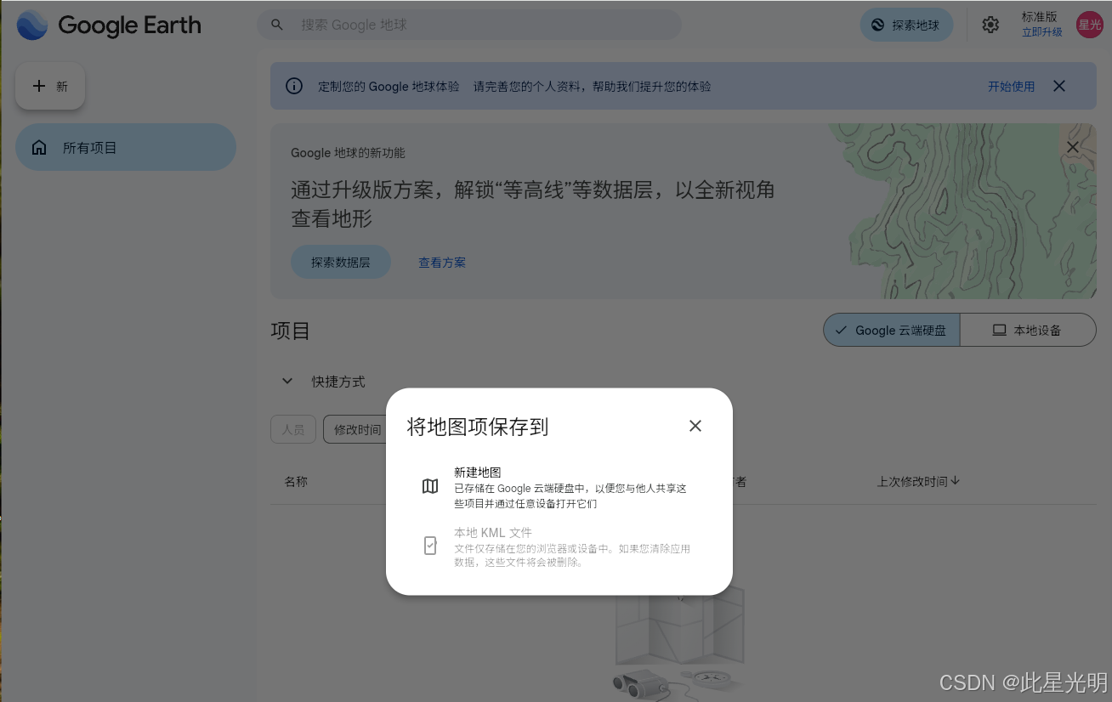Click the local KML file icon
The height and width of the screenshot is (702, 1112).
pos(429,545)
